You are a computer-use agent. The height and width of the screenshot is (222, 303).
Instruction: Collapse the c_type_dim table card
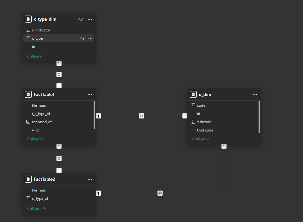[37, 56]
